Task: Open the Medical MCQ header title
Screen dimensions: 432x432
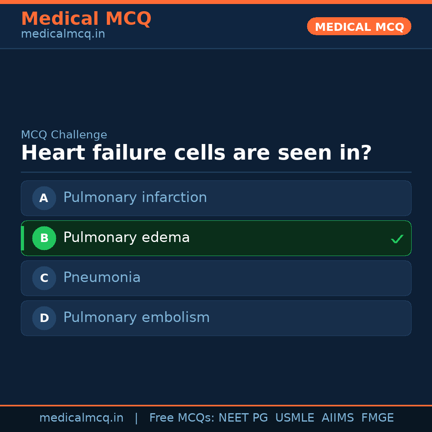Action: (x=86, y=19)
